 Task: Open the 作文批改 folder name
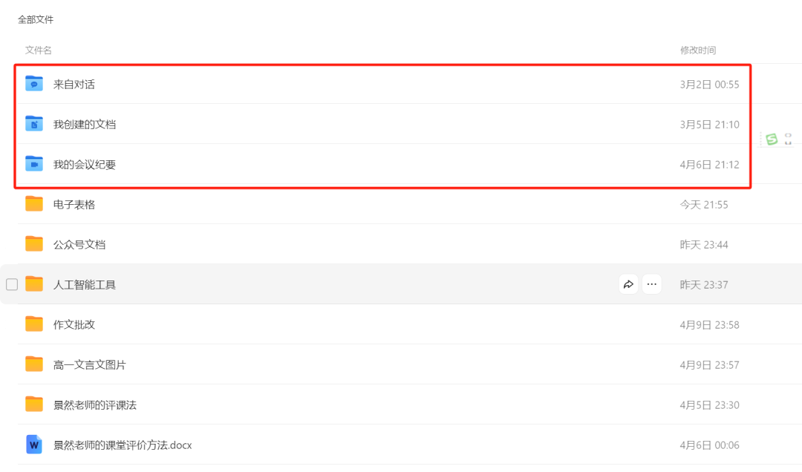(74, 324)
